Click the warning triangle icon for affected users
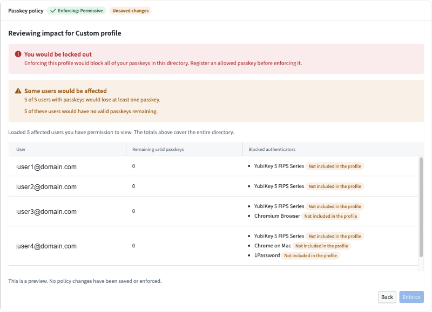The height and width of the screenshot is (312, 432). (x=18, y=91)
